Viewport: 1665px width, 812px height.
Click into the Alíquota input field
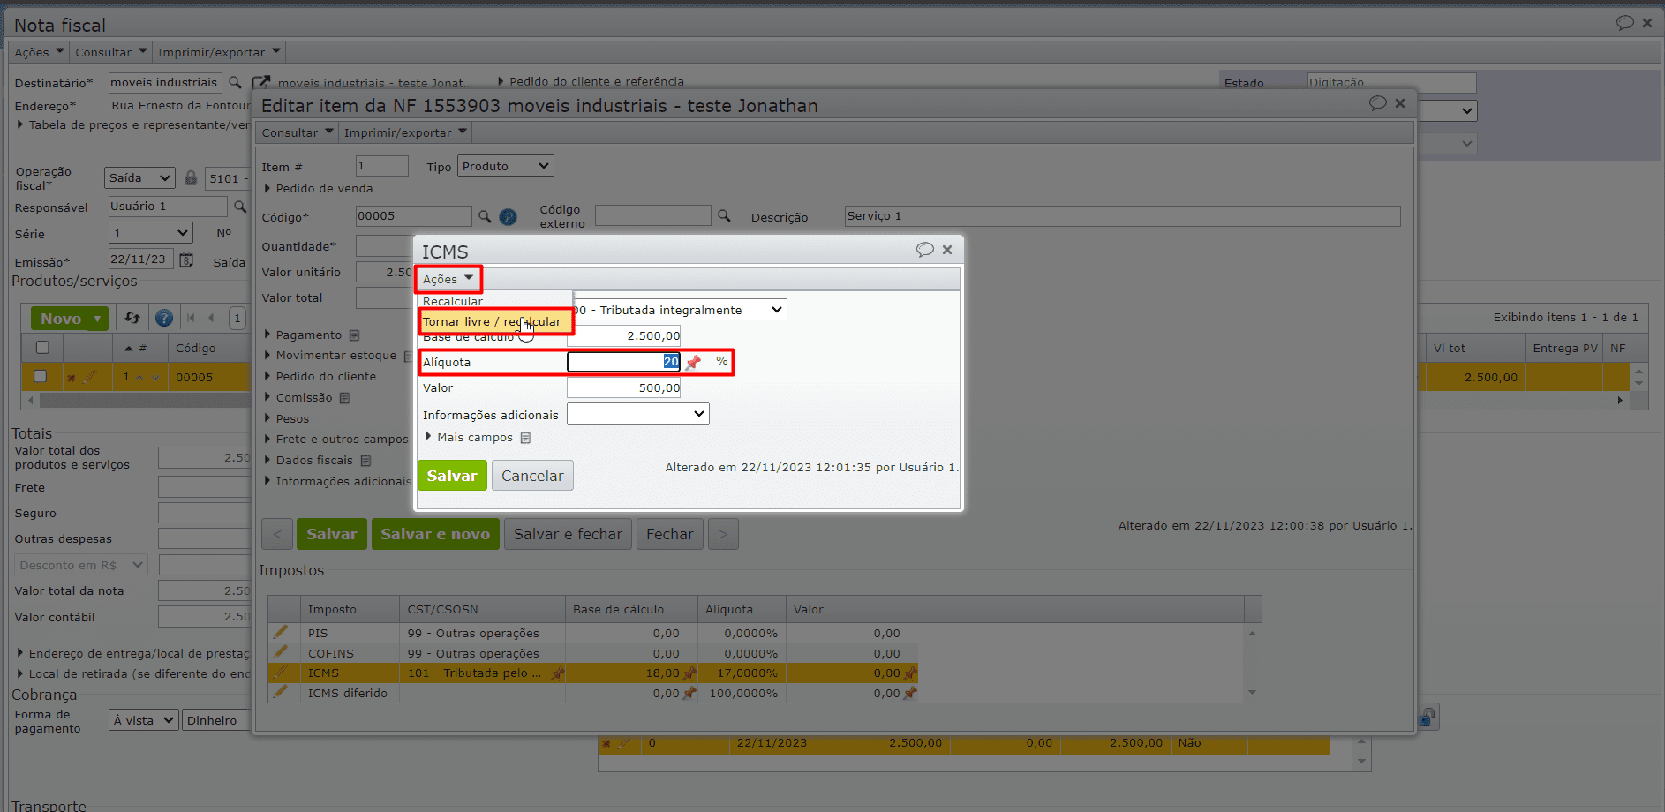coord(624,362)
